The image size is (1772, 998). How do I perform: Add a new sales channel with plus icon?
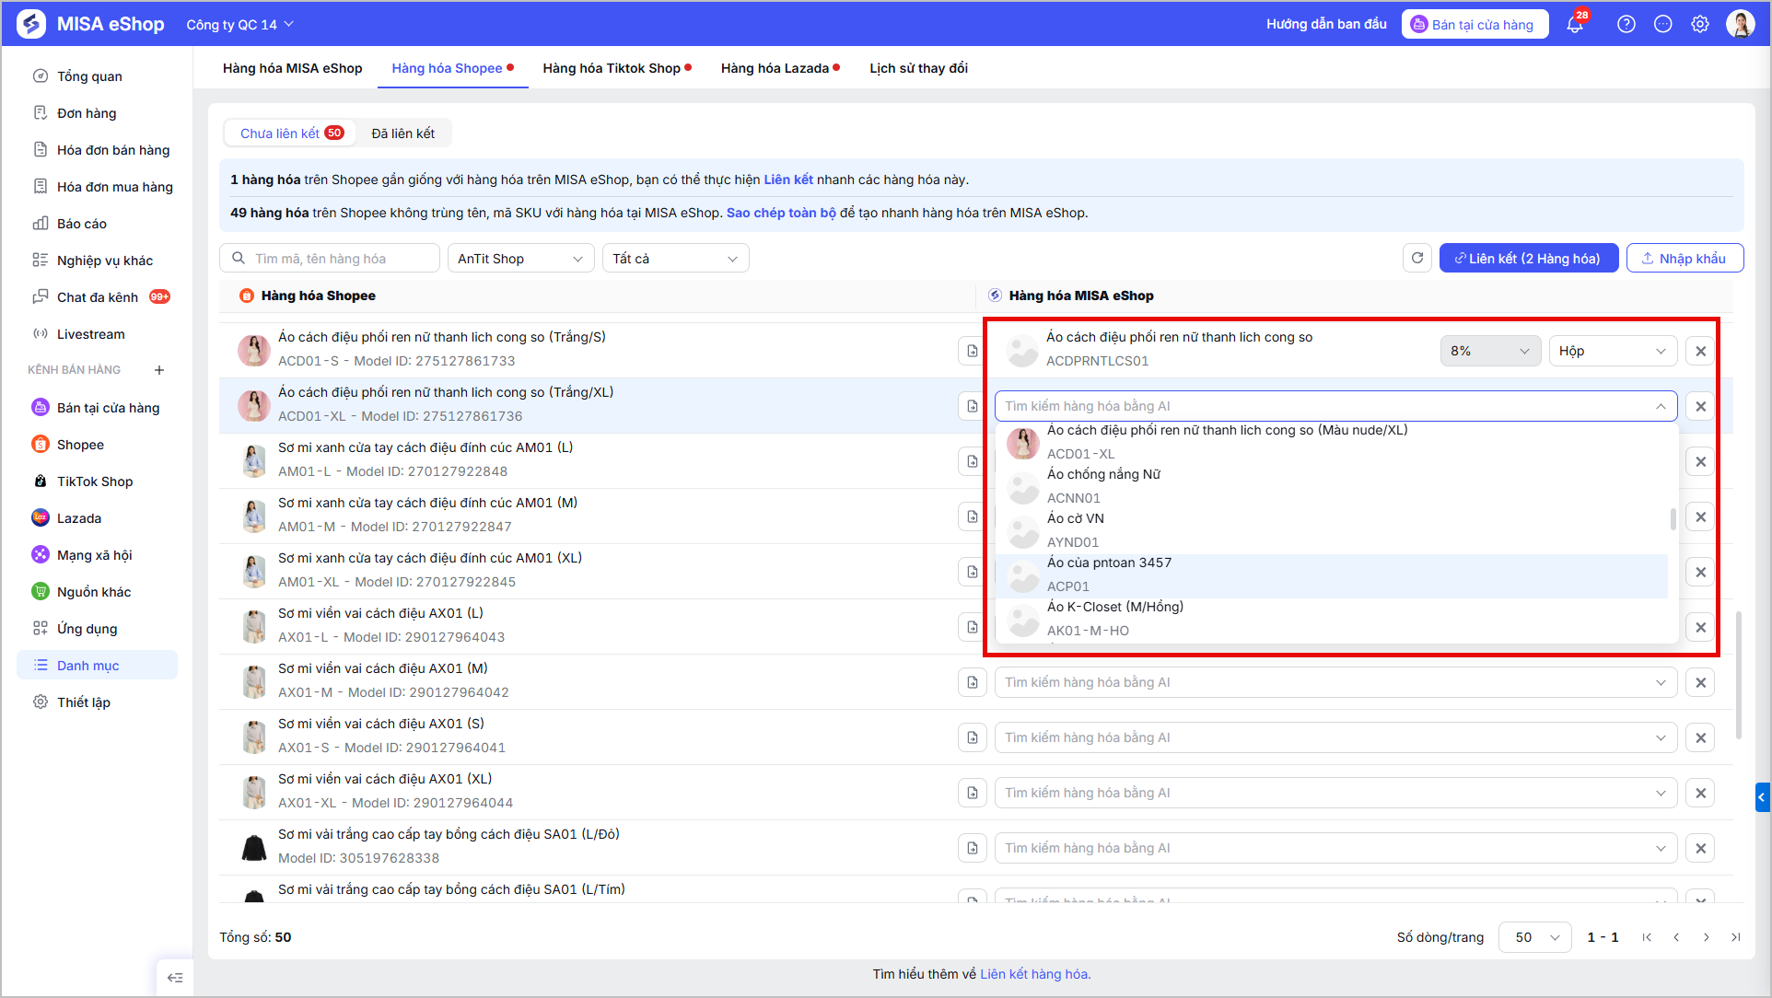click(x=159, y=370)
